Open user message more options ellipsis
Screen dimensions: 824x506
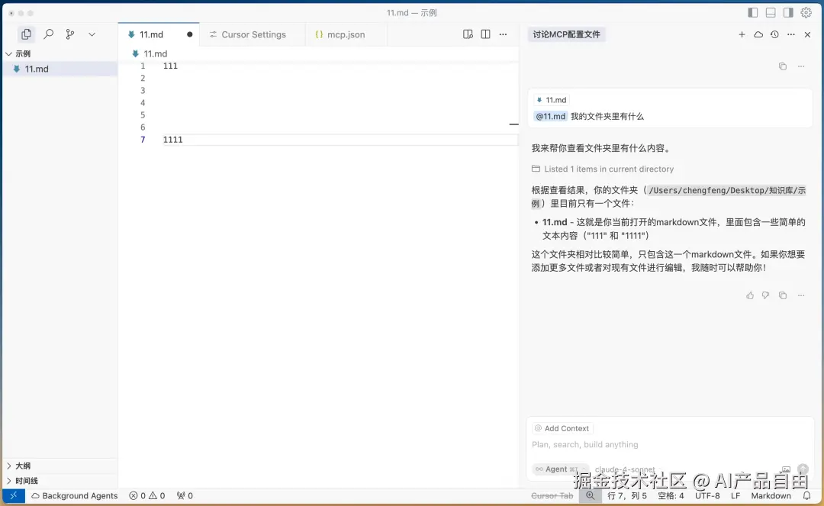[801, 66]
